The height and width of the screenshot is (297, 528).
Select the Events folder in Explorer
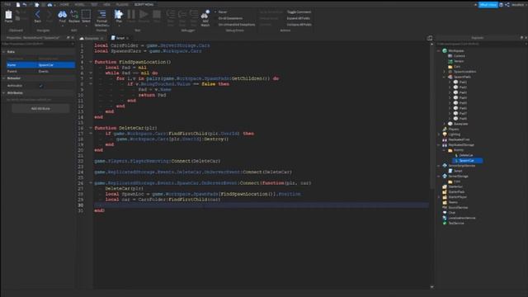pyautogui.click(x=459, y=150)
